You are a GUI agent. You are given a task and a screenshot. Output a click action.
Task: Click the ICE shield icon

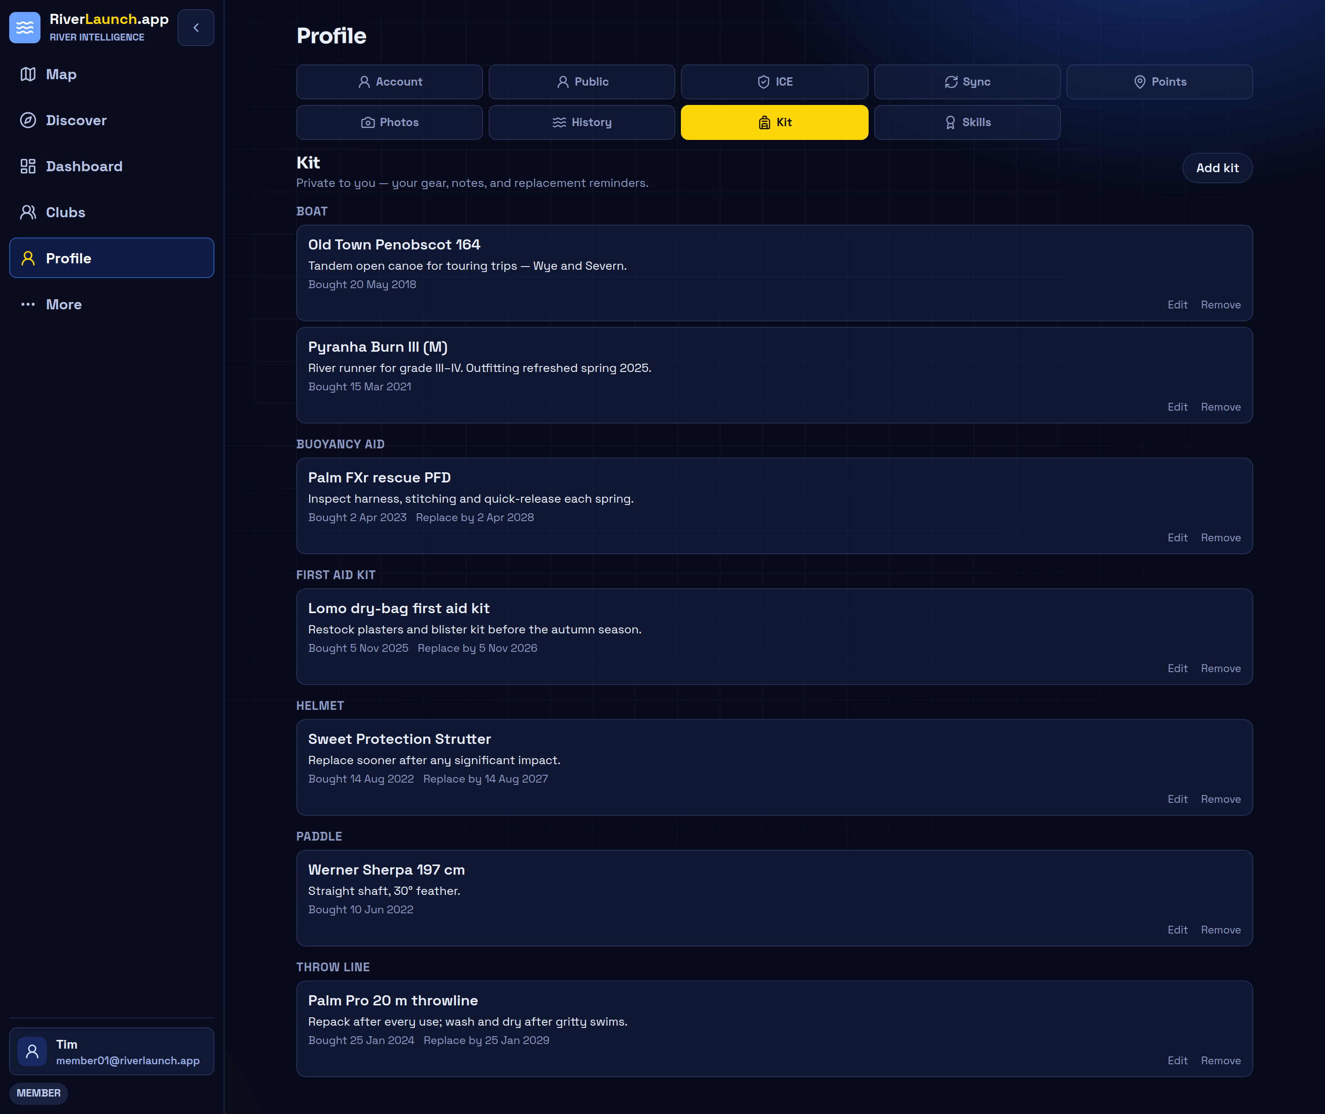(764, 82)
